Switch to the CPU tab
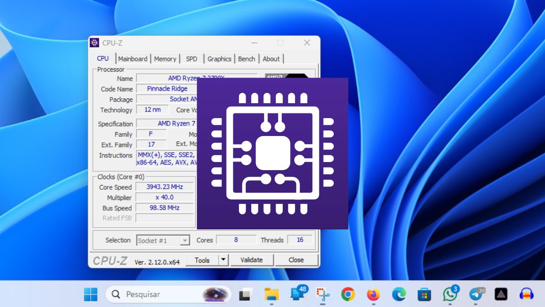Image resolution: width=545 pixels, height=307 pixels. pos(103,58)
